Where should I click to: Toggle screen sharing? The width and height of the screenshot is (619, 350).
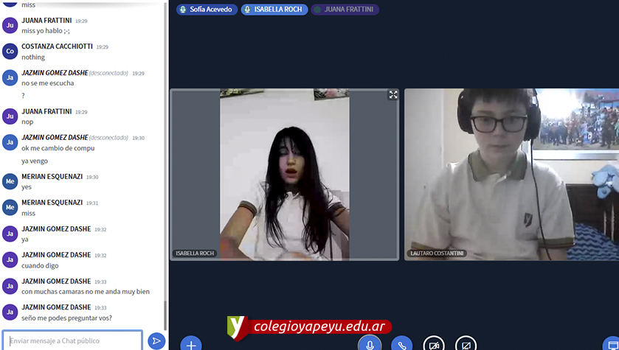[466, 345]
